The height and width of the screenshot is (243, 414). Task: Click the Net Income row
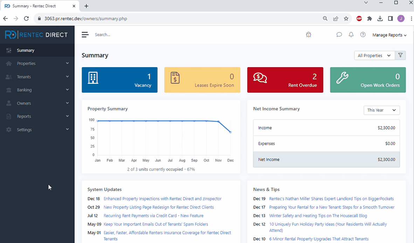[x=326, y=159]
